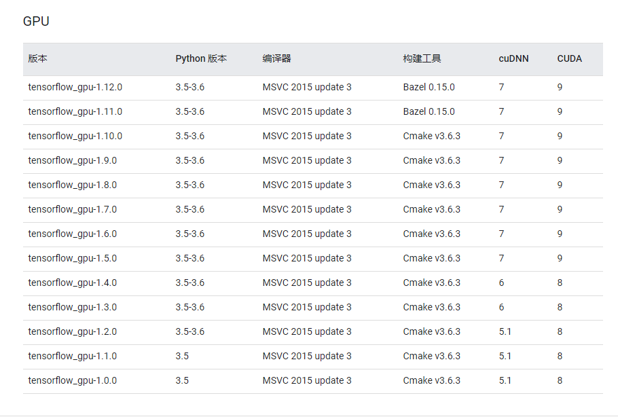The width and height of the screenshot is (618, 417).
Task: Select tensorflow_gpu-1.9.0 version cell
Action: (73, 160)
